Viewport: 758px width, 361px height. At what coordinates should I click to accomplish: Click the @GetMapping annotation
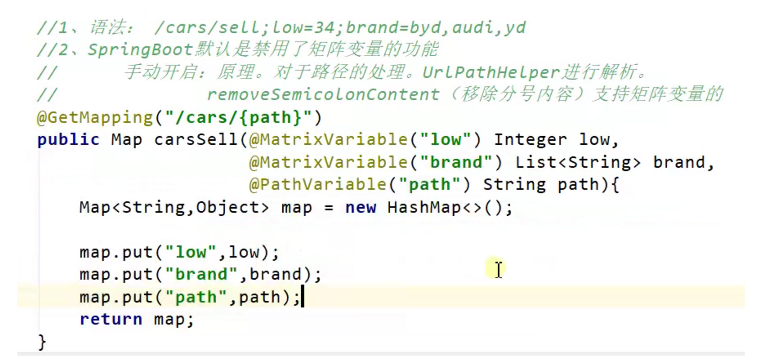pos(95,118)
